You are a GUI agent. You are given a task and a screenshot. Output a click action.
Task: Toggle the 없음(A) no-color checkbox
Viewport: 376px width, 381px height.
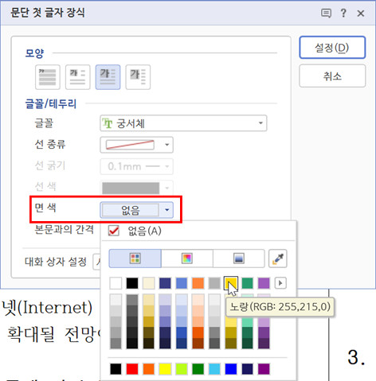(x=114, y=231)
